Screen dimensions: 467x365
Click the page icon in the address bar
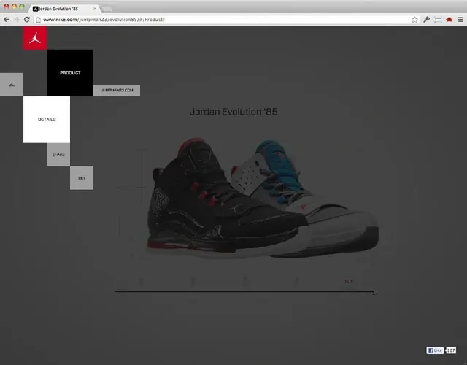(x=38, y=20)
